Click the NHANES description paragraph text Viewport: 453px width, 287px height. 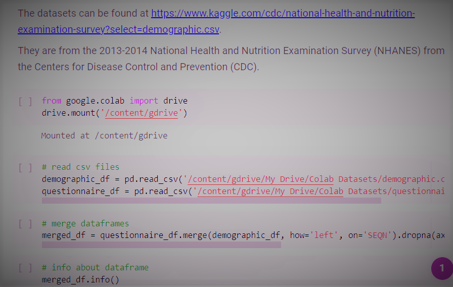pos(231,59)
